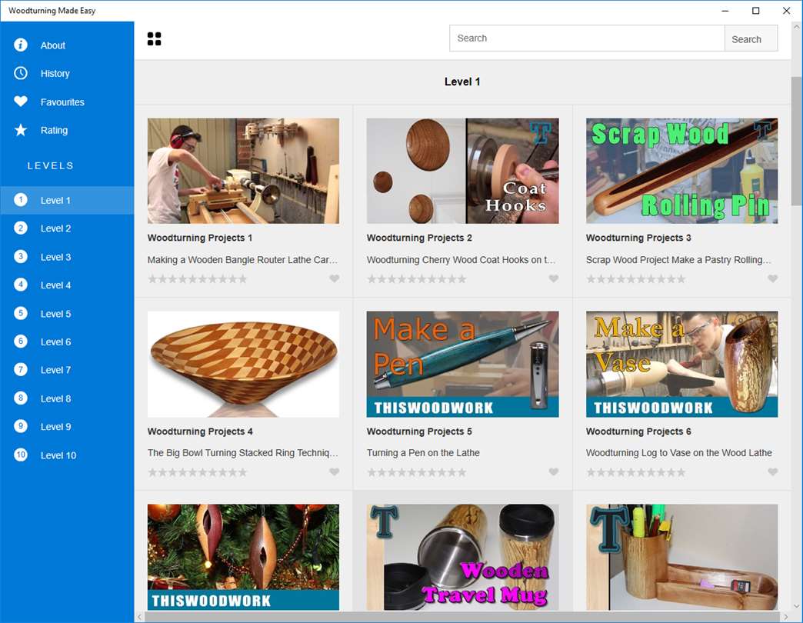Click 'Turning a Pen on the Lathe' description
803x623 pixels.
[423, 453]
